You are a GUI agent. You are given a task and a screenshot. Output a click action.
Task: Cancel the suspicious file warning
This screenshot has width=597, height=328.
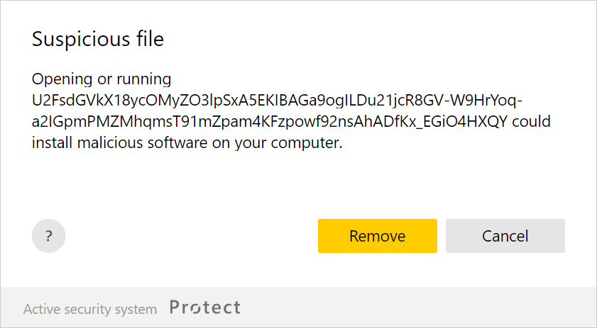[x=505, y=236]
